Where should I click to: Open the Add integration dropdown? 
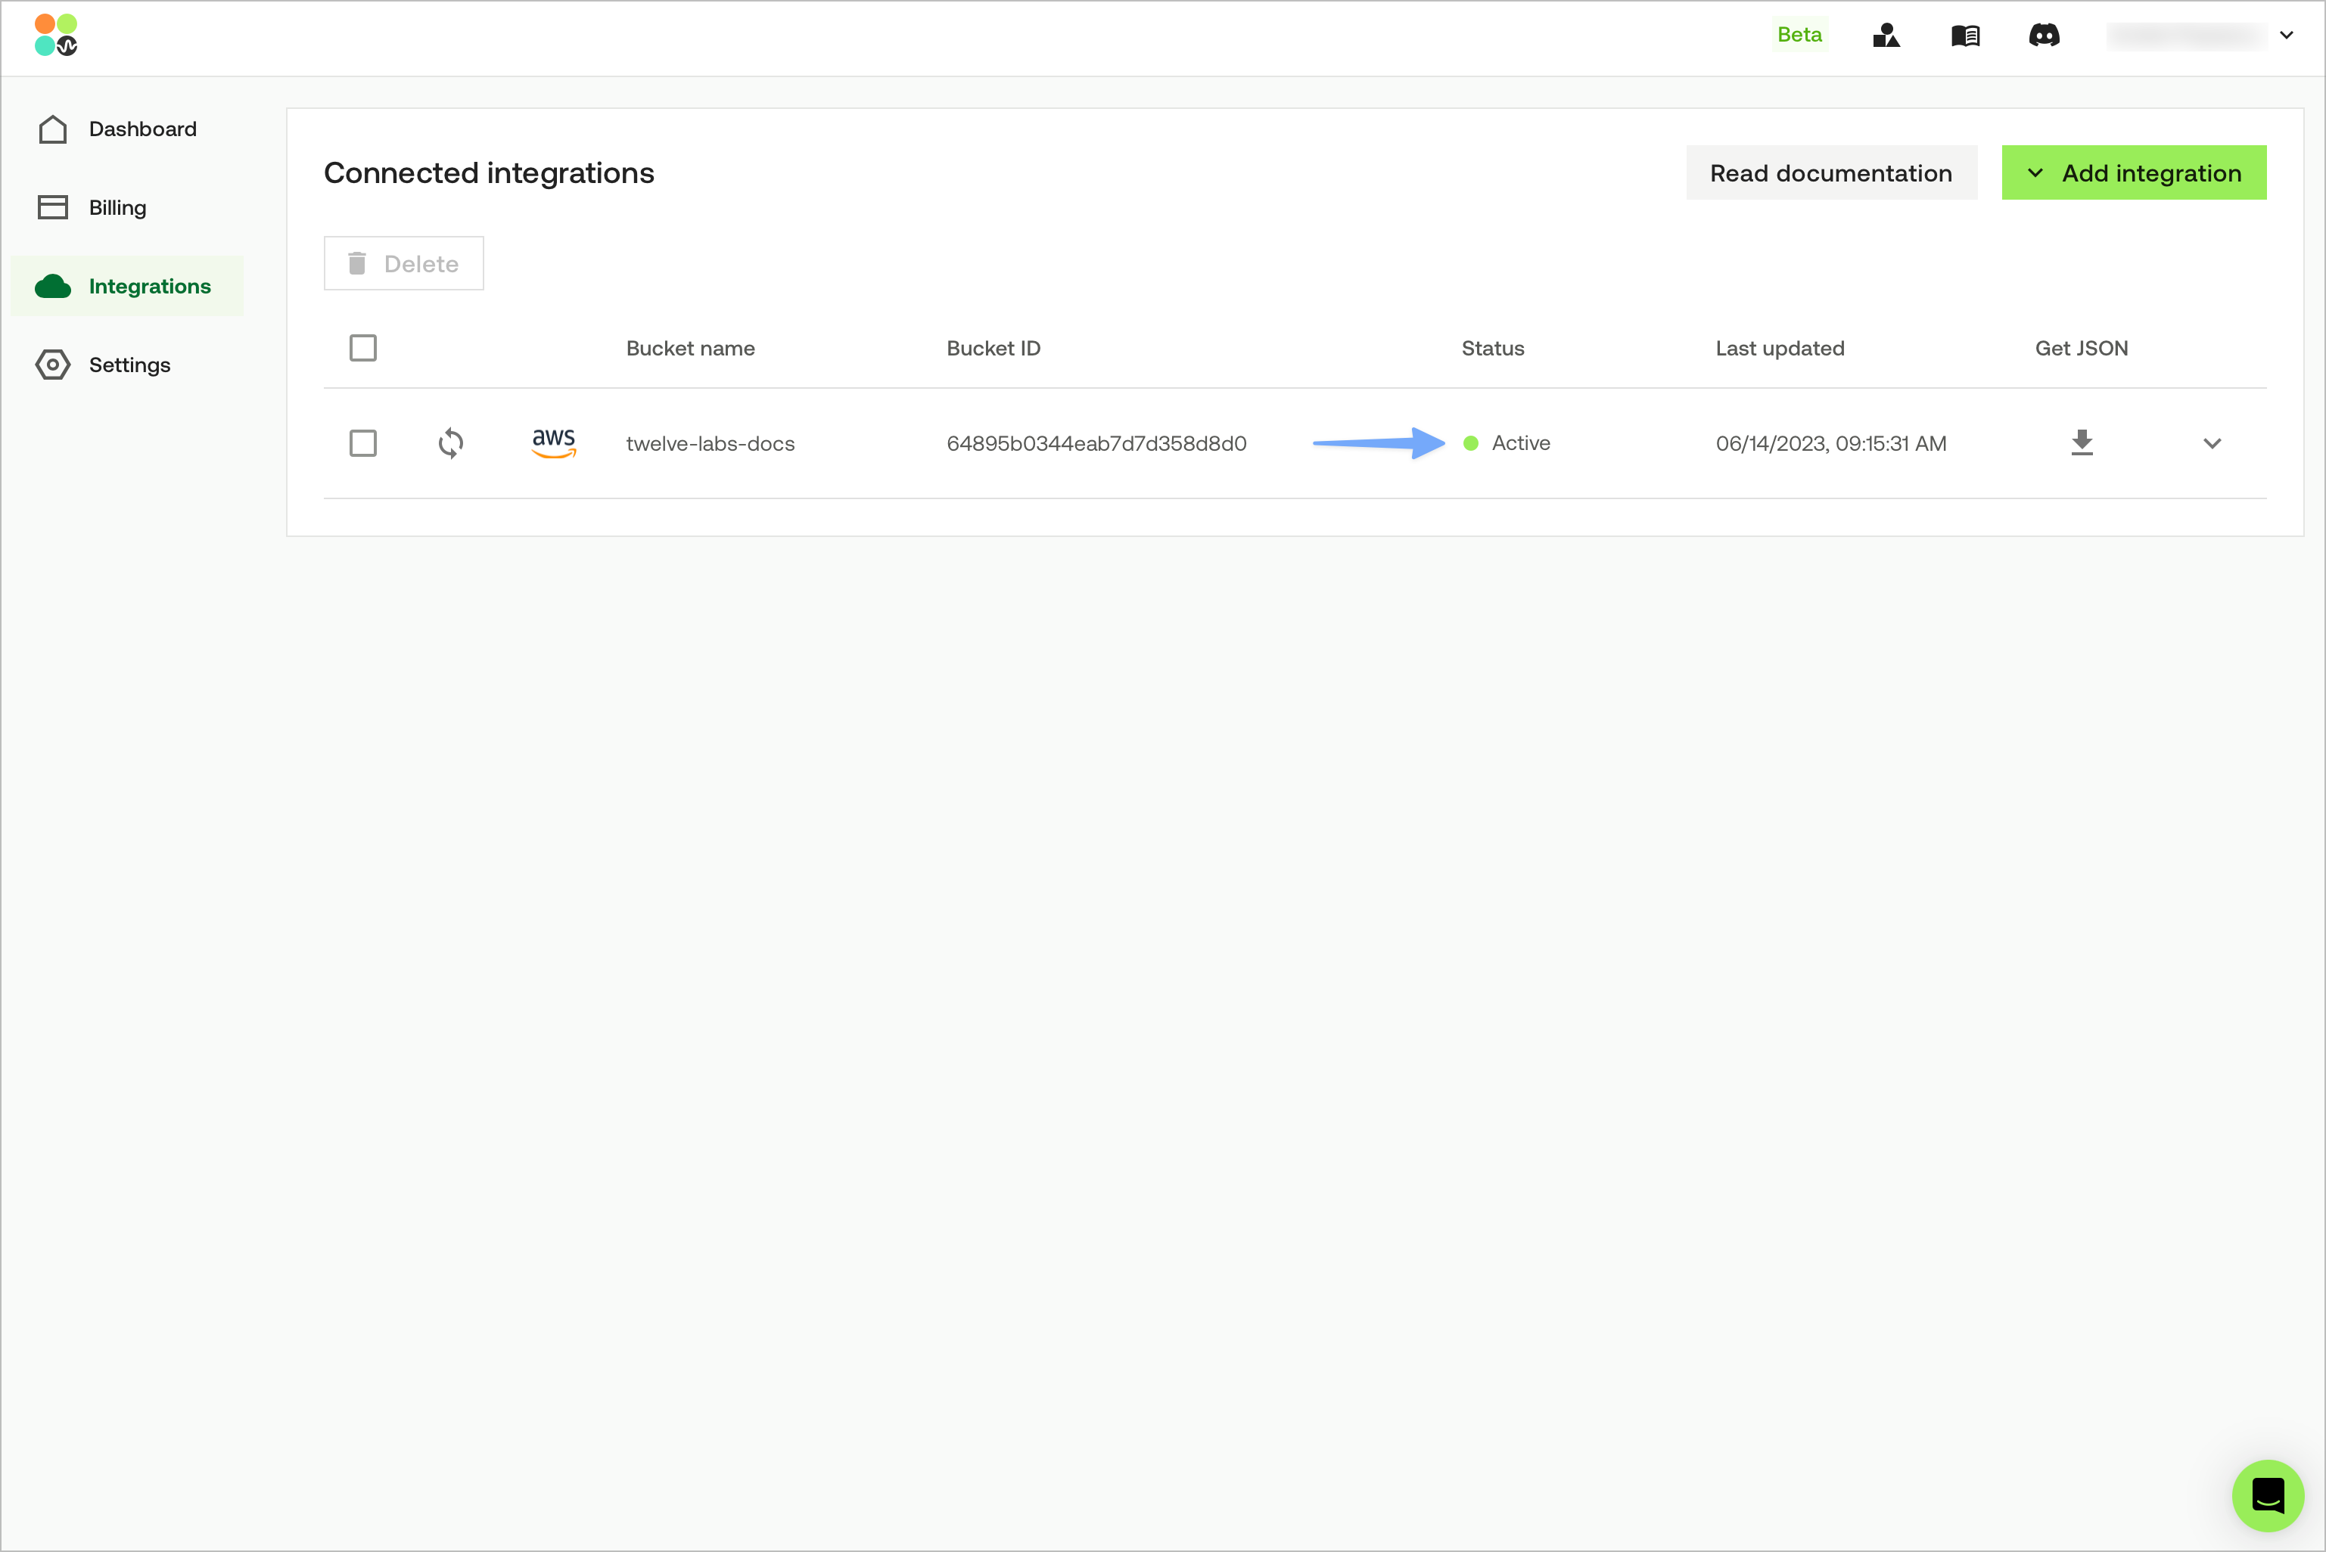click(x=2134, y=172)
